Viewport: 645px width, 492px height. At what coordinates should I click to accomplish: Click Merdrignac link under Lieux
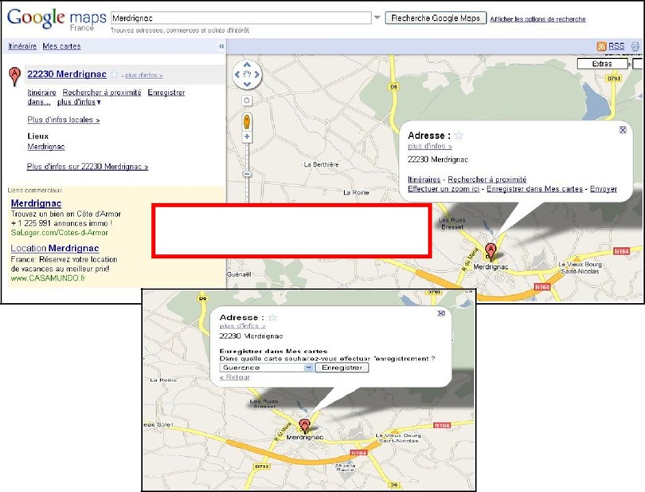46,147
